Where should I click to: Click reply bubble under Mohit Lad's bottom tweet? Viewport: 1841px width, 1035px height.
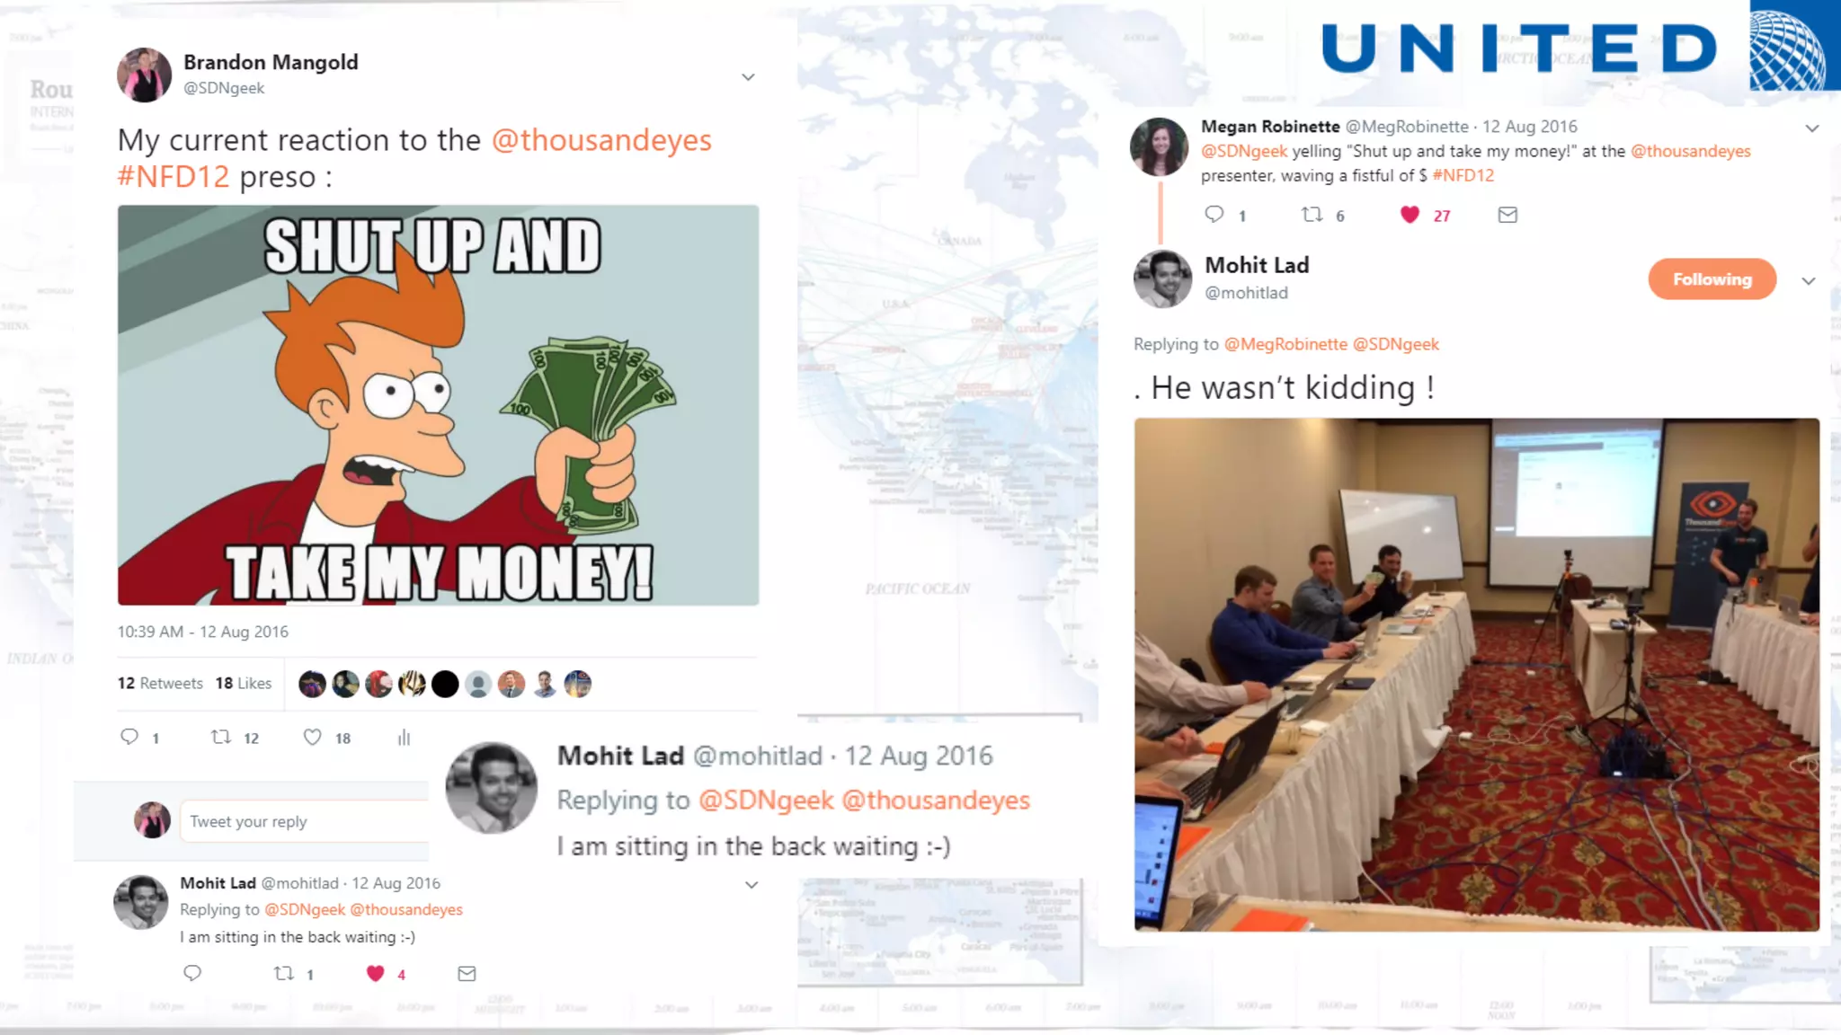(x=192, y=973)
